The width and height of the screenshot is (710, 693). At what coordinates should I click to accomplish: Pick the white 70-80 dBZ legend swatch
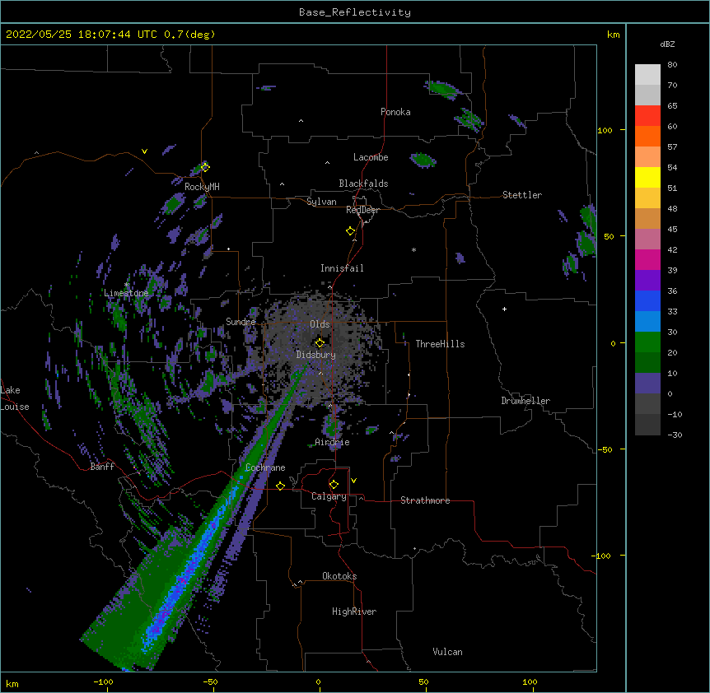(x=647, y=75)
